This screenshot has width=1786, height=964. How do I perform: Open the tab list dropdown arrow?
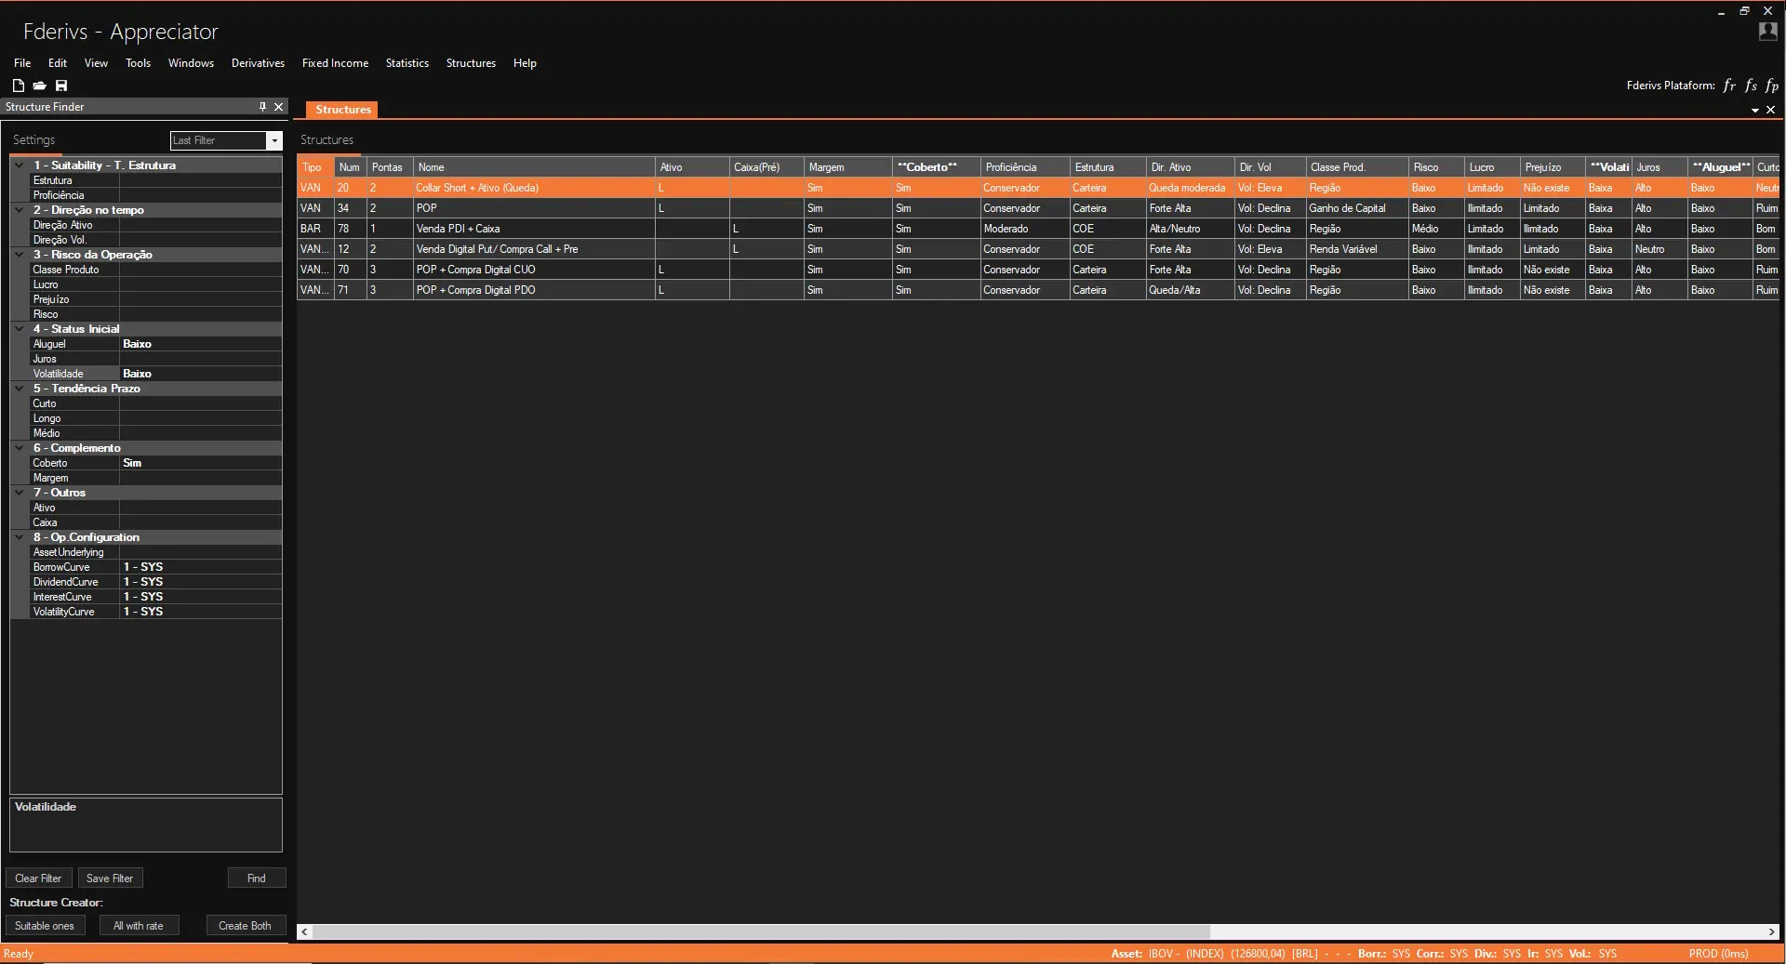[1755, 111]
